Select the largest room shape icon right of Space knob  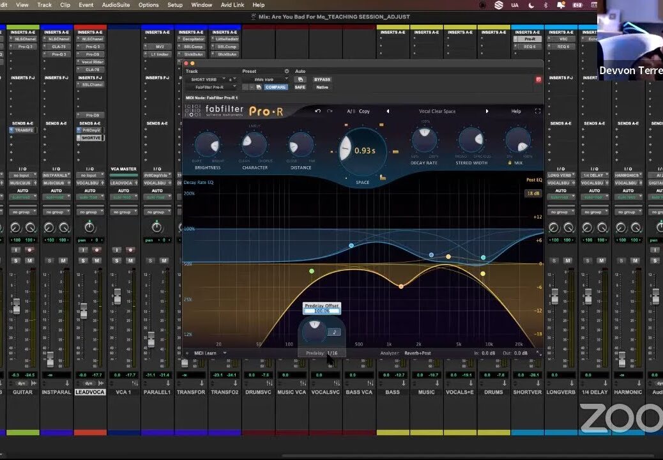[395, 151]
